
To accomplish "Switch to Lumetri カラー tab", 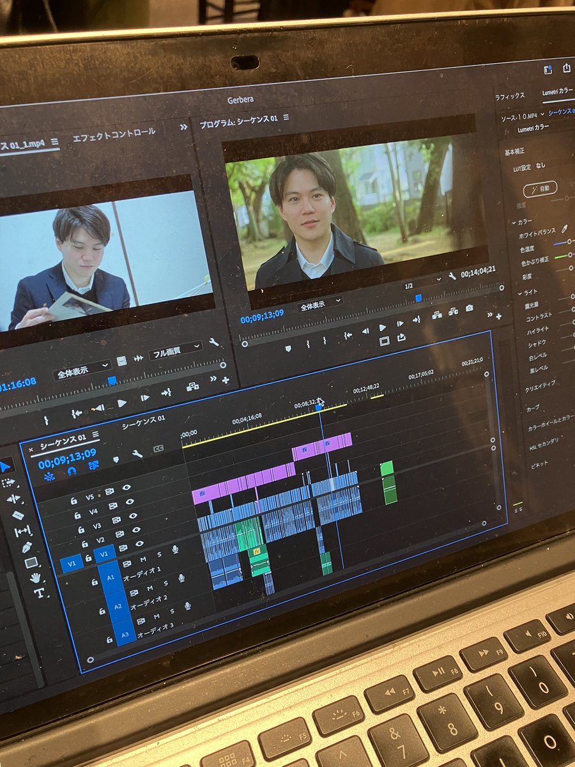I will tap(557, 93).
